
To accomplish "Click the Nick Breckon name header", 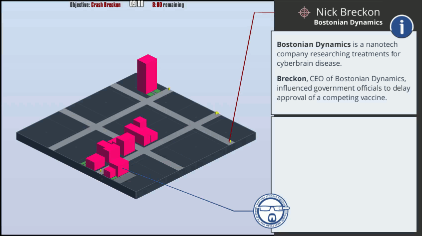I will pos(348,12).
